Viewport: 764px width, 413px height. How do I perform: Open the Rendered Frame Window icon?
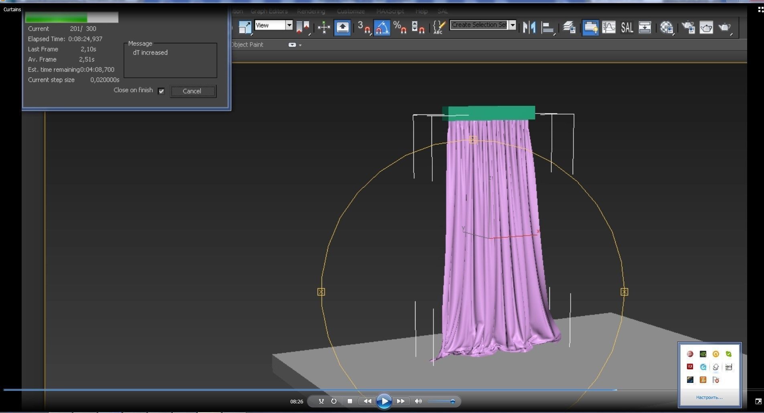(706, 27)
